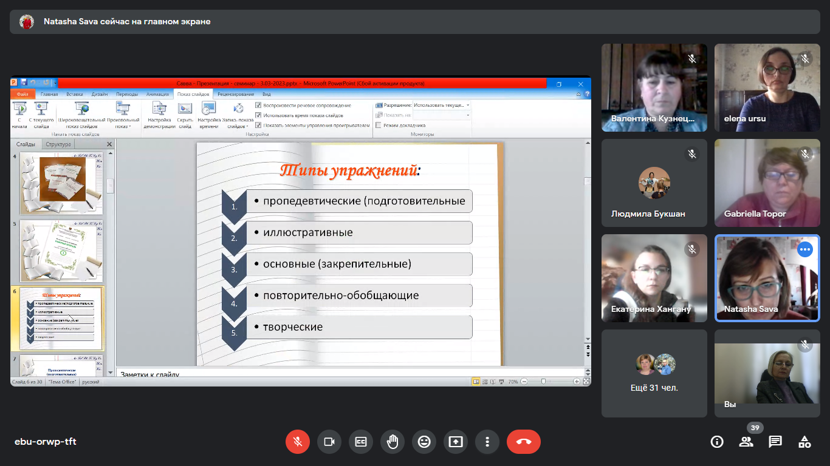Open more options three-dot menu
The image size is (830, 466).
click(487, 442)
